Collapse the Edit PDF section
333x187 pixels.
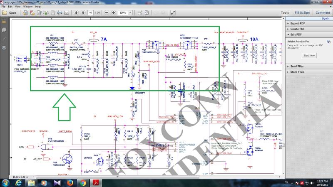click(309, 34)
